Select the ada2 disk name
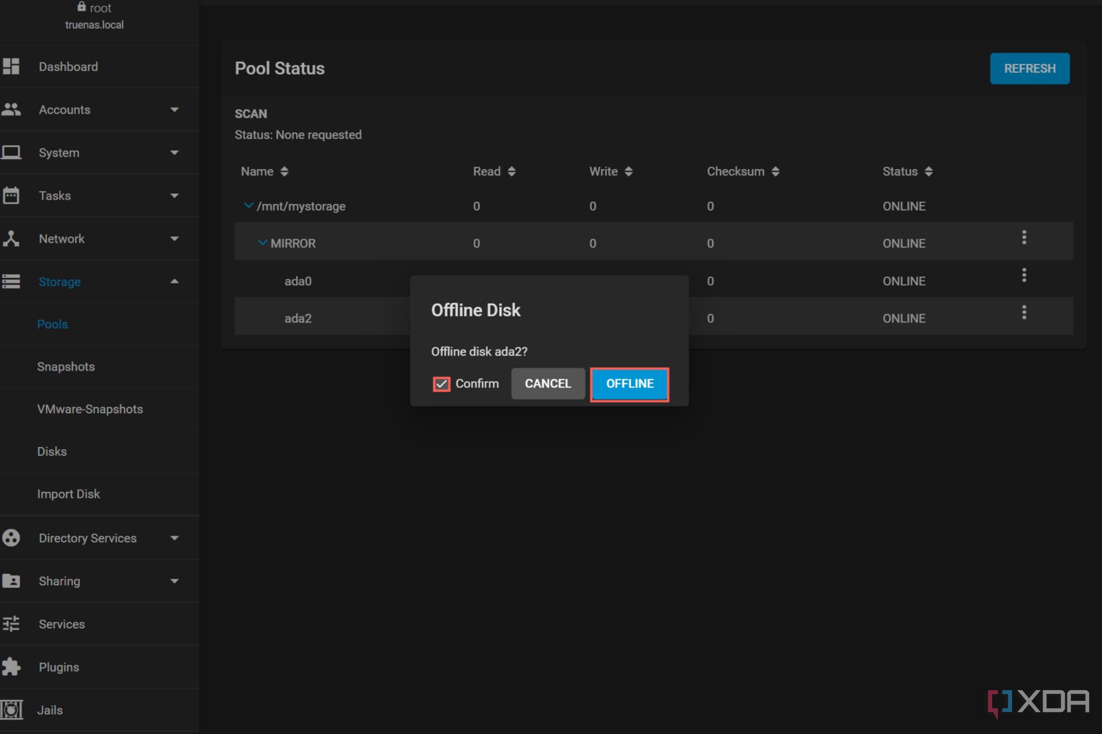The image size is (1102, 734). click(x=298, y=318)
